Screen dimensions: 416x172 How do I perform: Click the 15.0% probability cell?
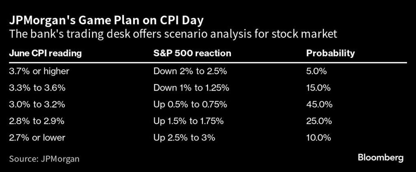[x=318, y=88]
